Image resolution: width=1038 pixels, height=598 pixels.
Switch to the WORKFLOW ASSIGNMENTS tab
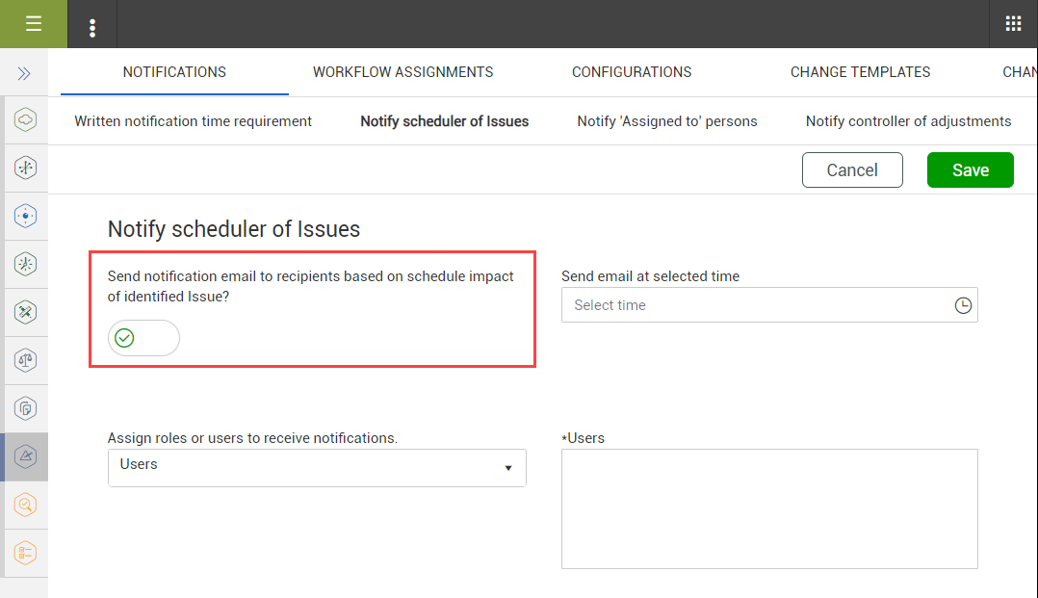click(x=403, y=72)
